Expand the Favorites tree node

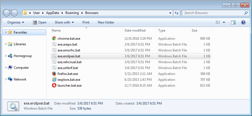[x=6, y=32]
